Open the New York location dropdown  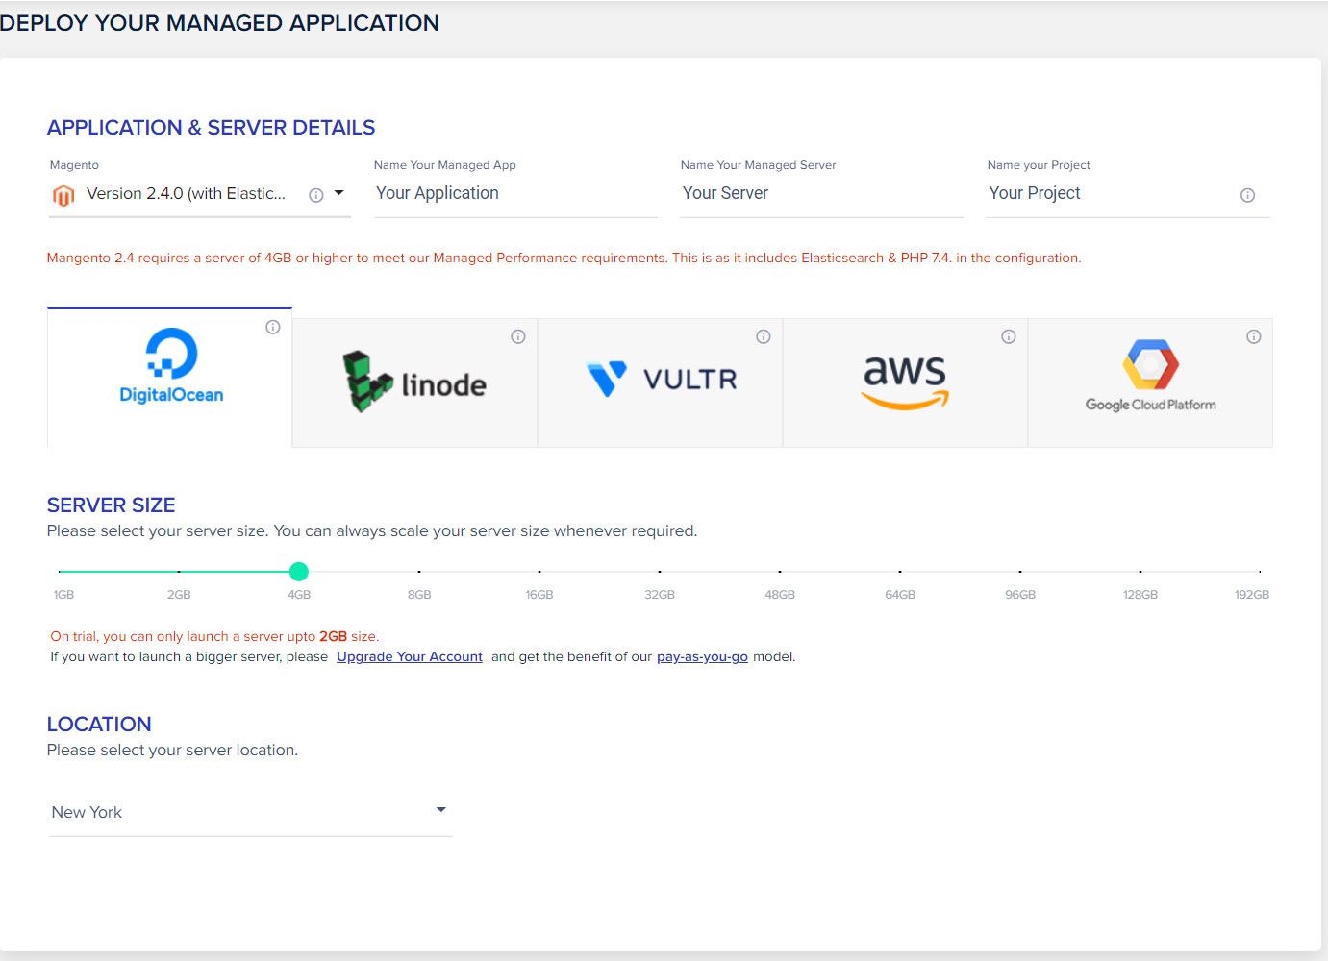coord(250,812)
